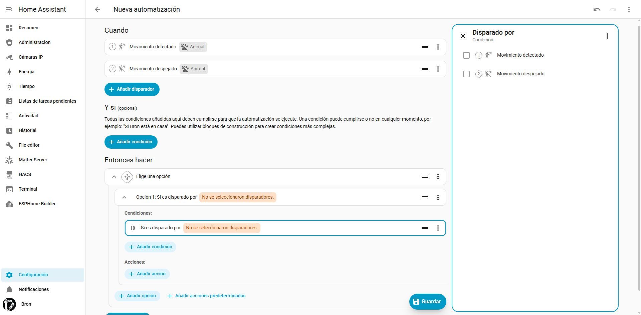The width and height of the screenshot is (641, 315).
Task: Open the Bron user profile
Action: tap(43, 304)
